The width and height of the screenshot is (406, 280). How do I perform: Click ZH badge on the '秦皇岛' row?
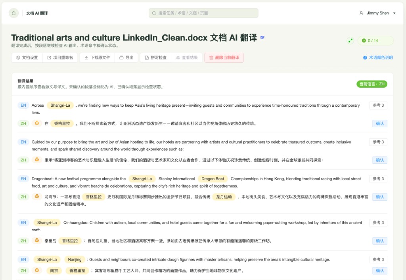click(23, 241)
